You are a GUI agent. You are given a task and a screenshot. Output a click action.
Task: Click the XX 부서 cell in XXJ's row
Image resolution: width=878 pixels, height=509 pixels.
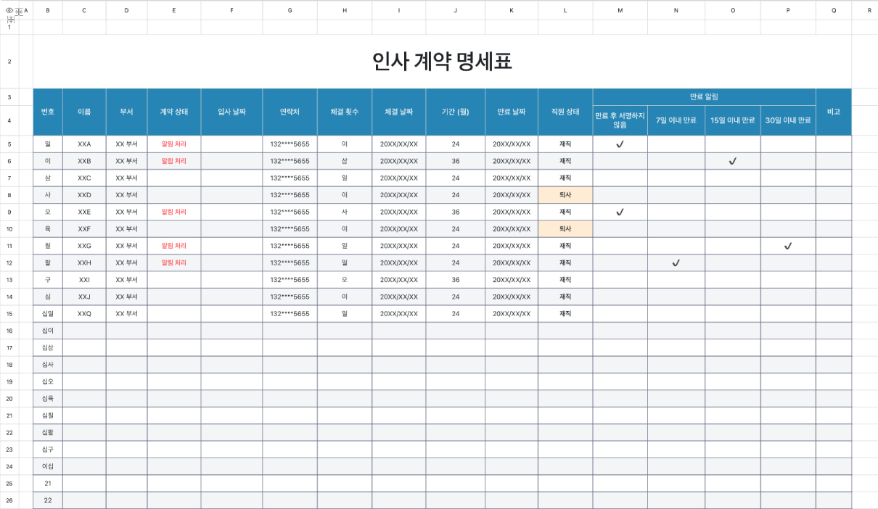point(127,297)
